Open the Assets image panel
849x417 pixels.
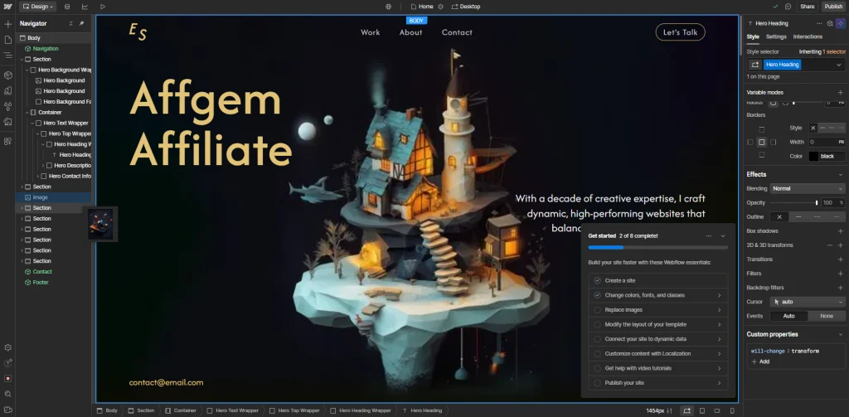tap(7, 122)
